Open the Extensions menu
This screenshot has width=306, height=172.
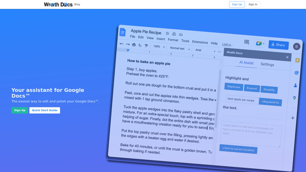pos(200,42)
